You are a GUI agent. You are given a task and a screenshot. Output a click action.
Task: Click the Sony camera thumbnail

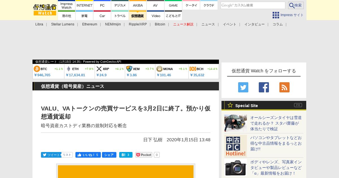pyautogui.click(x=236, y=168)
